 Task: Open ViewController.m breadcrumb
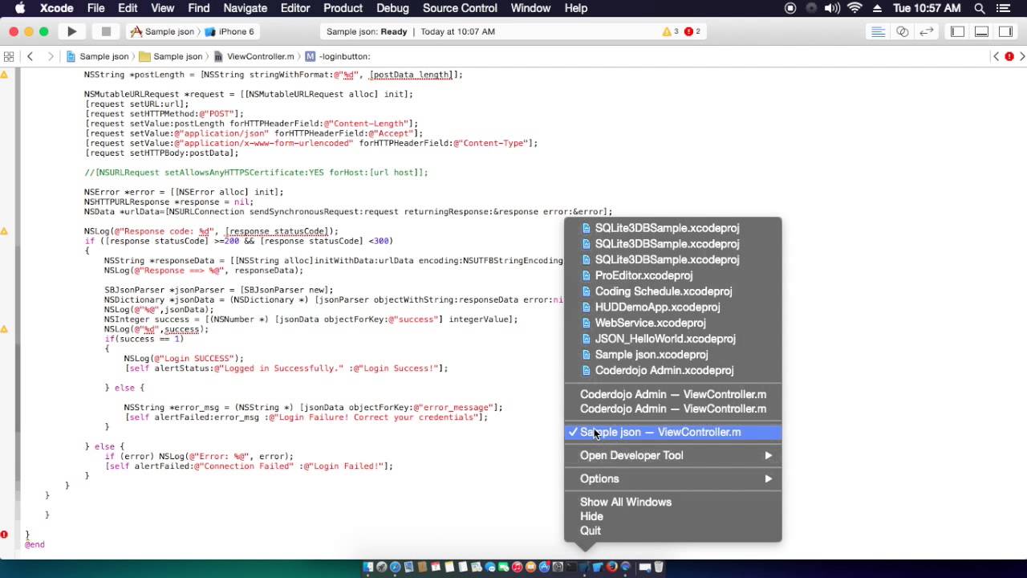point(254,56)
